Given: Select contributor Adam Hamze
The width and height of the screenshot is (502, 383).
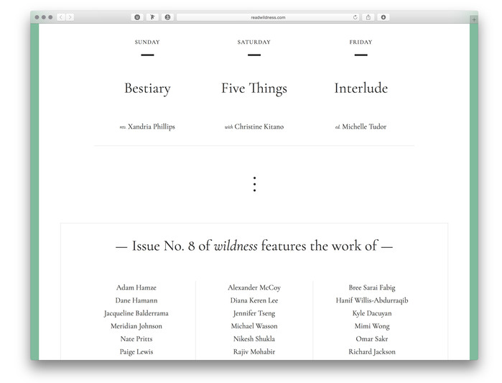Looking at the screenshot, I should pyautogui.click(x=136, y=287).
